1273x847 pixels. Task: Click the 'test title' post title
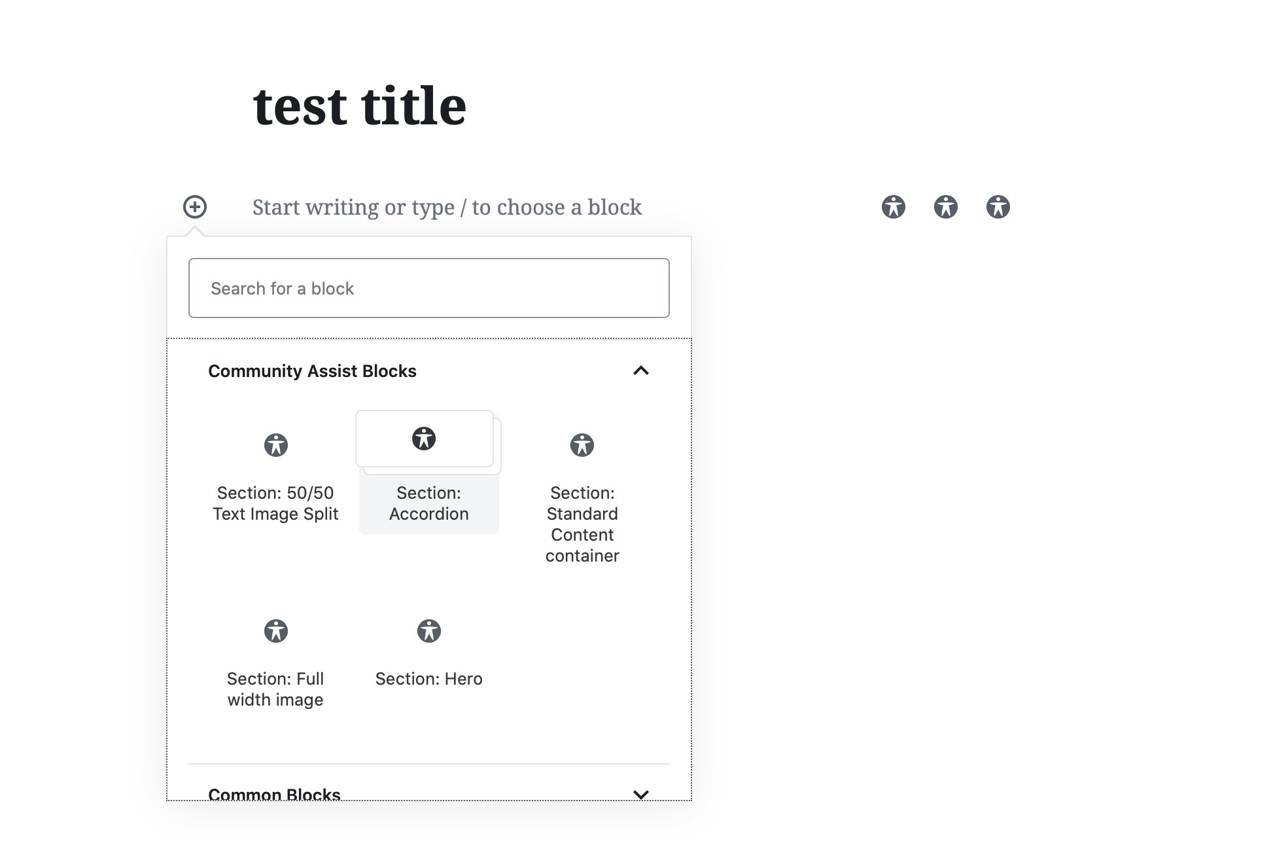[359, 106]
